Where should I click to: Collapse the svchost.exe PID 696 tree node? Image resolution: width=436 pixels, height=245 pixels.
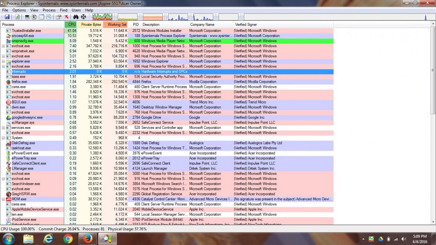pyautogui.click(x=4, y=66)
